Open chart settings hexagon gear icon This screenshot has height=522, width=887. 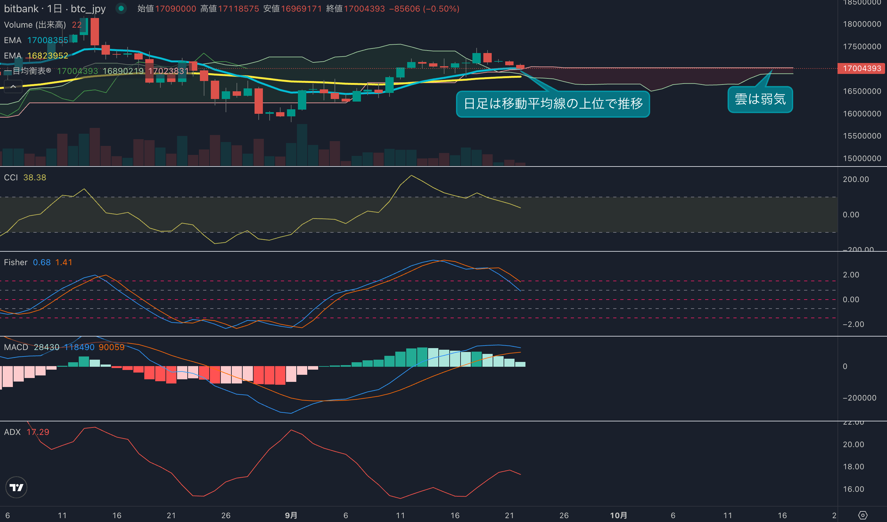(863, 515)
